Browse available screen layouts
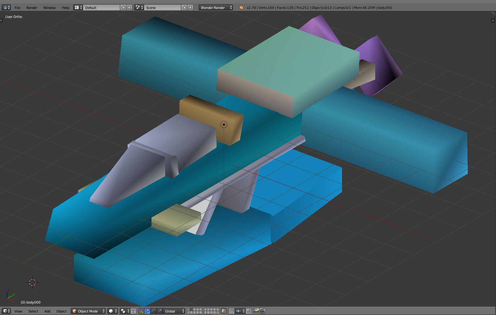 (78, 7)
